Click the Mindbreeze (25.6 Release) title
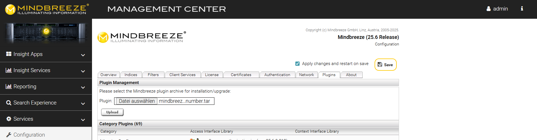The height and width of the screenshot is (140, 537). 368,37
